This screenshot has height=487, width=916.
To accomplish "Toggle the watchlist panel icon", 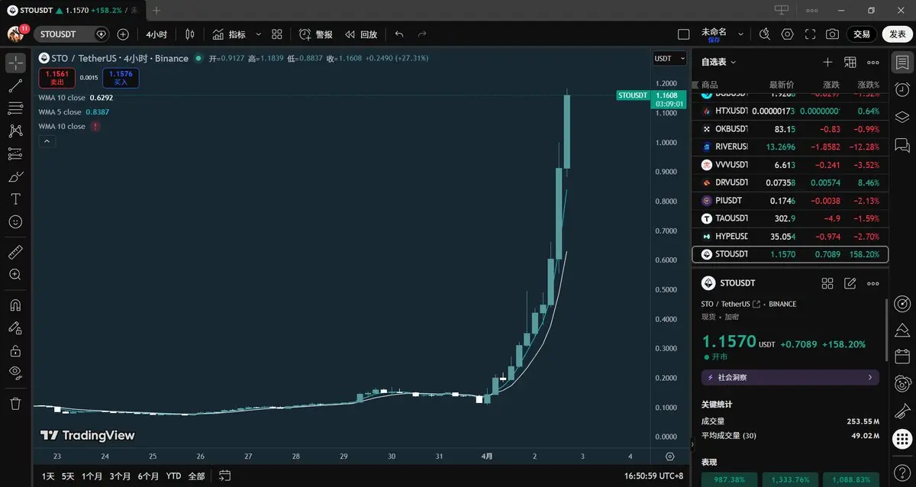I will (x=902, y=62).
